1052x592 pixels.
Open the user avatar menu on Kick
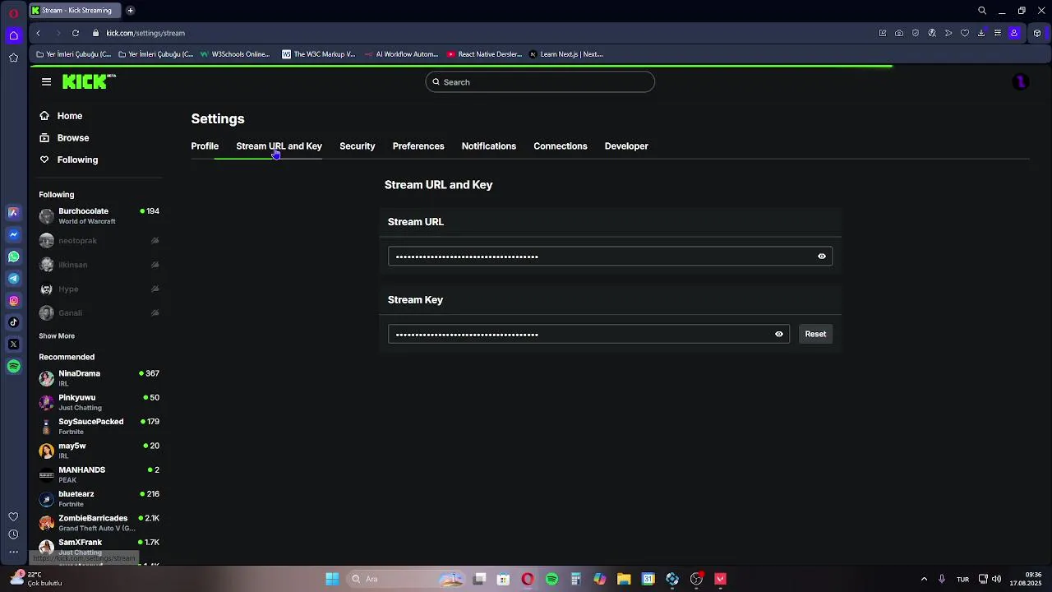[1020, 81]
